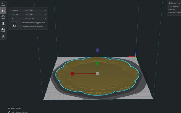Collapse the Elenco oggetti list
181x113 pixels.
(x=9, y=108)
